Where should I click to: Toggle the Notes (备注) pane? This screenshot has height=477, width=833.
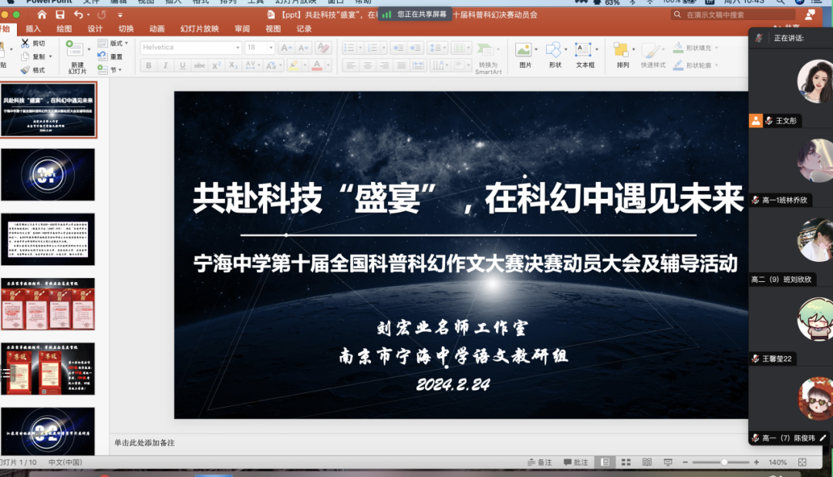point(539,462)
